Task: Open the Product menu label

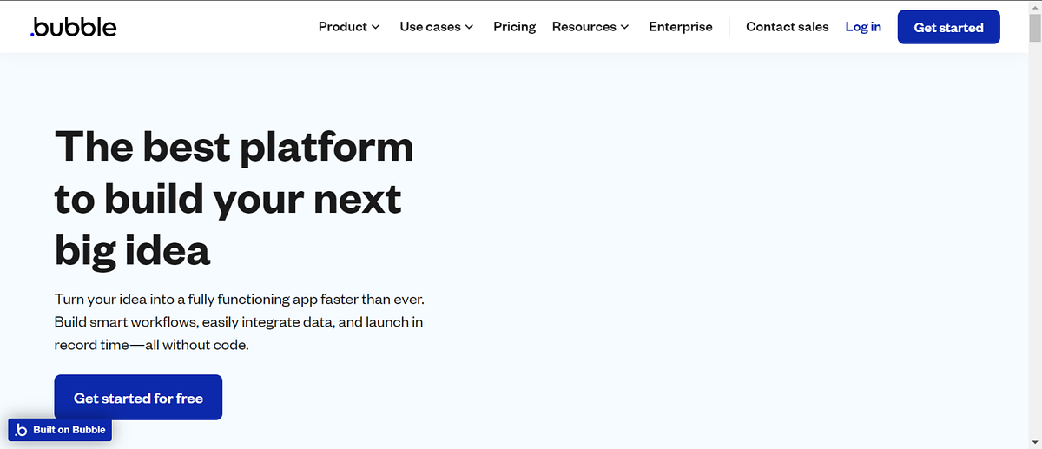Action: [x=342, y=27]
